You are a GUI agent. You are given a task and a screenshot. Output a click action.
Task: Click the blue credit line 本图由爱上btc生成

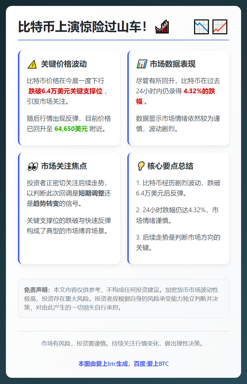pos(123,364)
